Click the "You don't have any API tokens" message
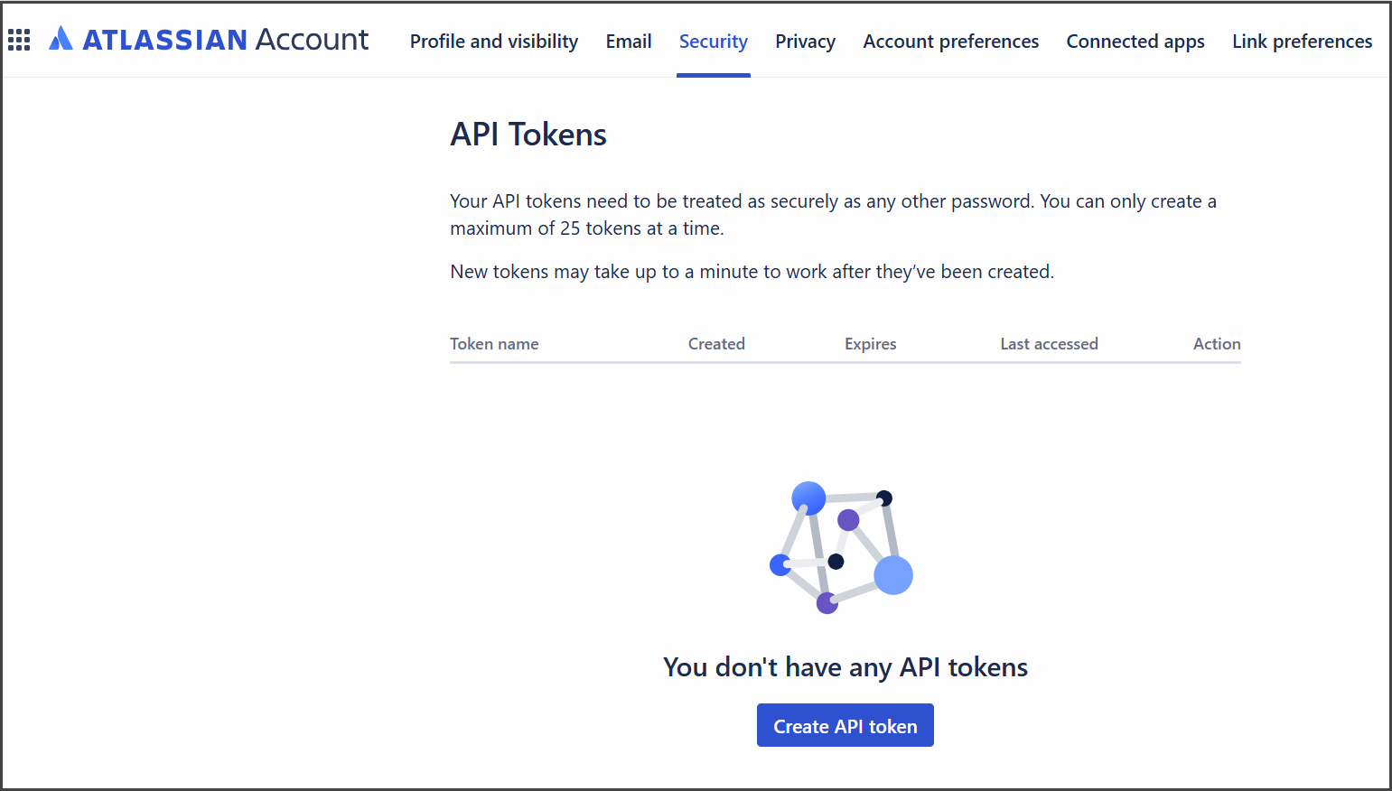The height and width of the screenshot is (791, 1392). [x=845, y=667]
